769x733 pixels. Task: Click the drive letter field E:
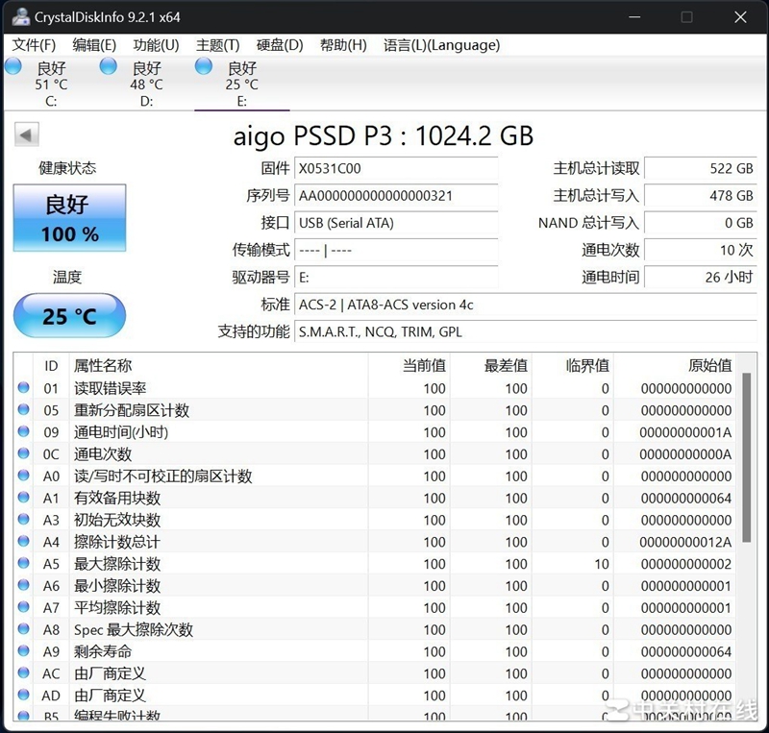click(x=396, y=278)
